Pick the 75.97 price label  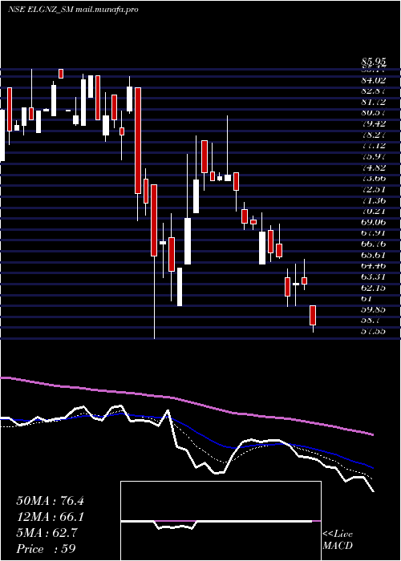373,156
